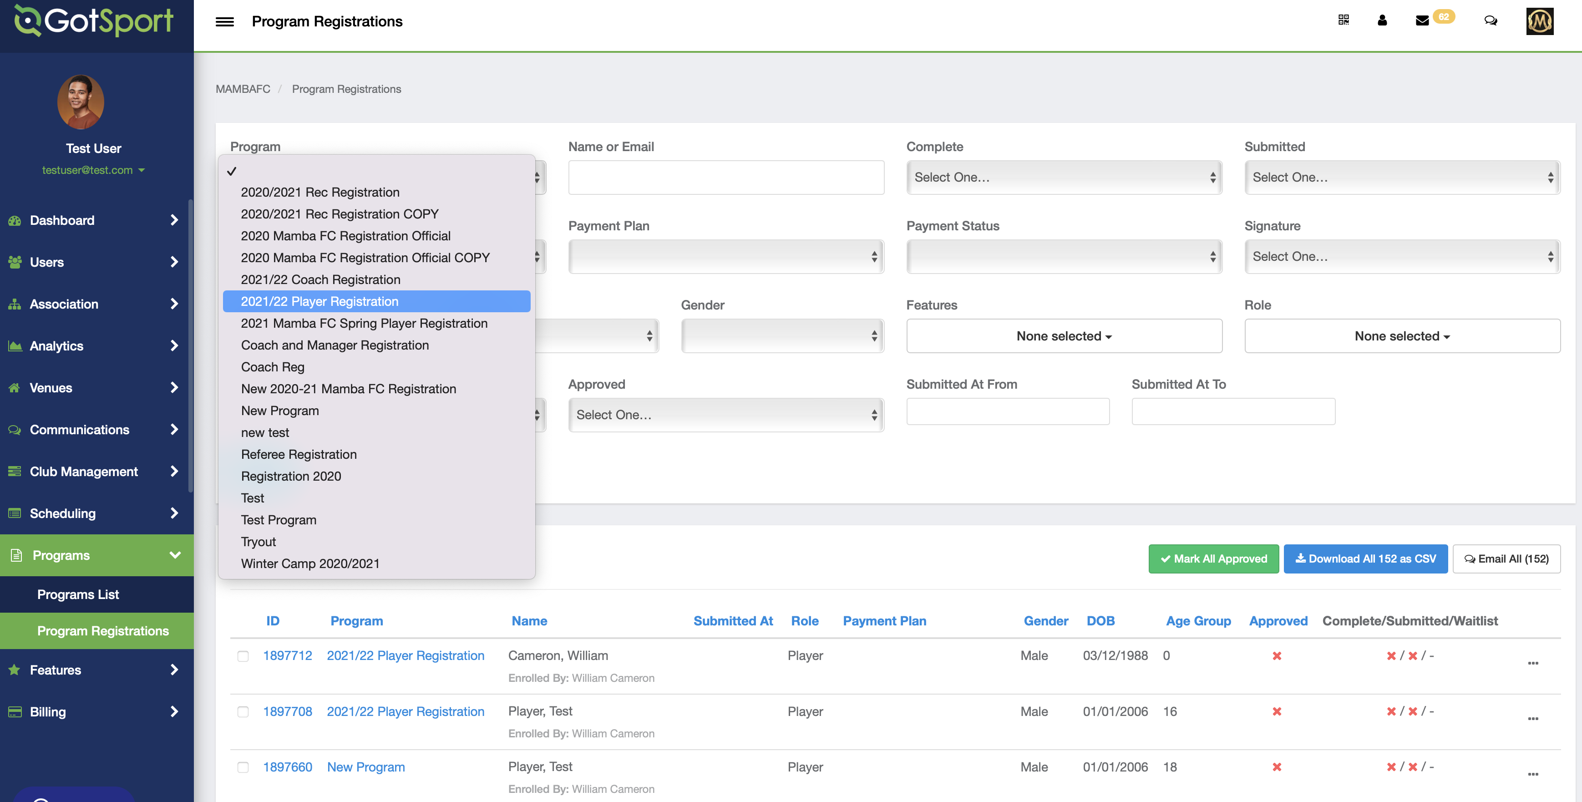
Task: Click the Users group icon
Action: click(15, 262)
